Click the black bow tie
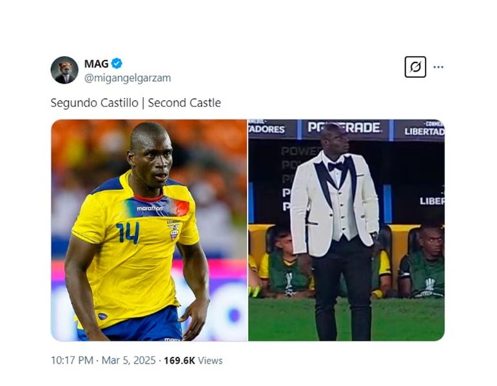The image size is (497, 386). [336, 166]
